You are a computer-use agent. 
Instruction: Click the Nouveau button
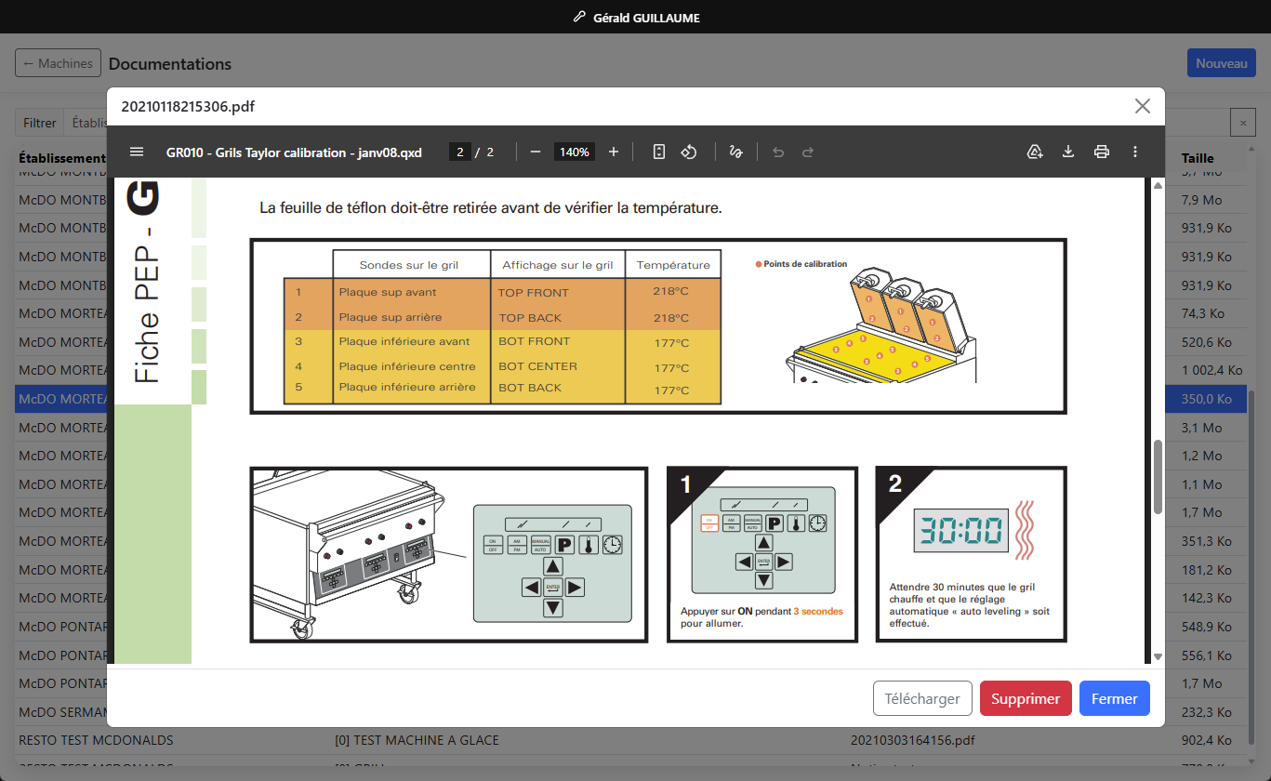point(1222,63)
